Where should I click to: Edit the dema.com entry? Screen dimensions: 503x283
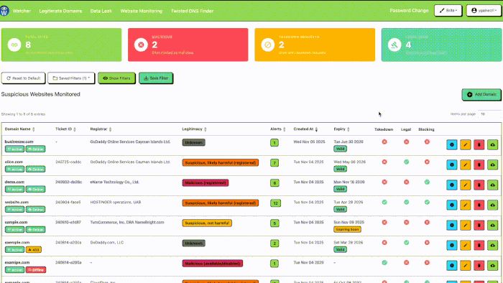[465, 185]
